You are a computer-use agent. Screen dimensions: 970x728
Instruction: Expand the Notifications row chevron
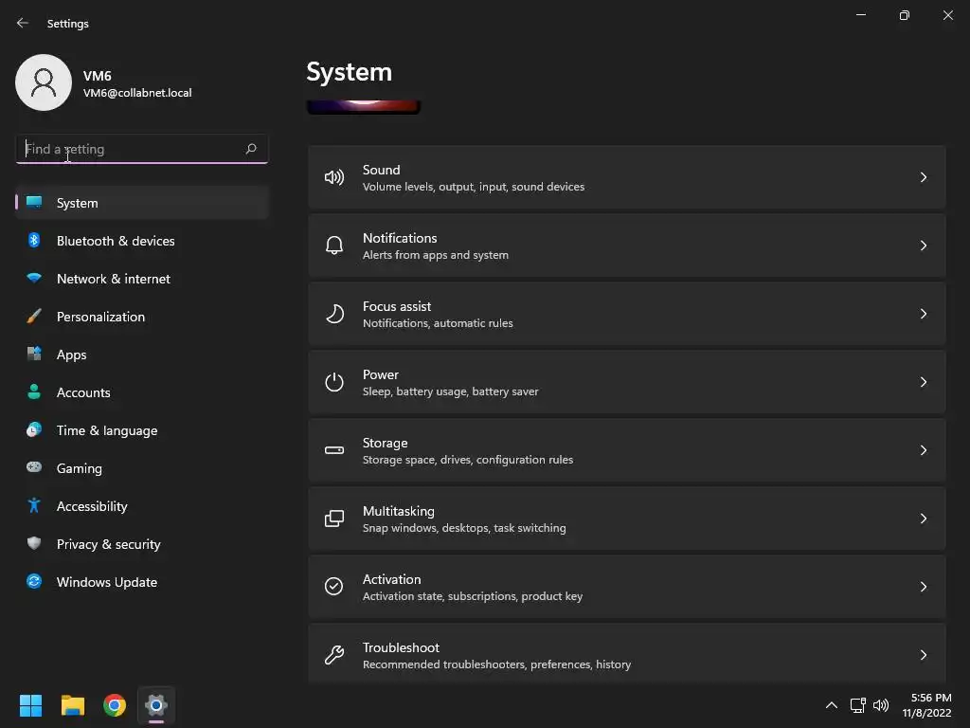pyautogui.click(x=924, y=246)
